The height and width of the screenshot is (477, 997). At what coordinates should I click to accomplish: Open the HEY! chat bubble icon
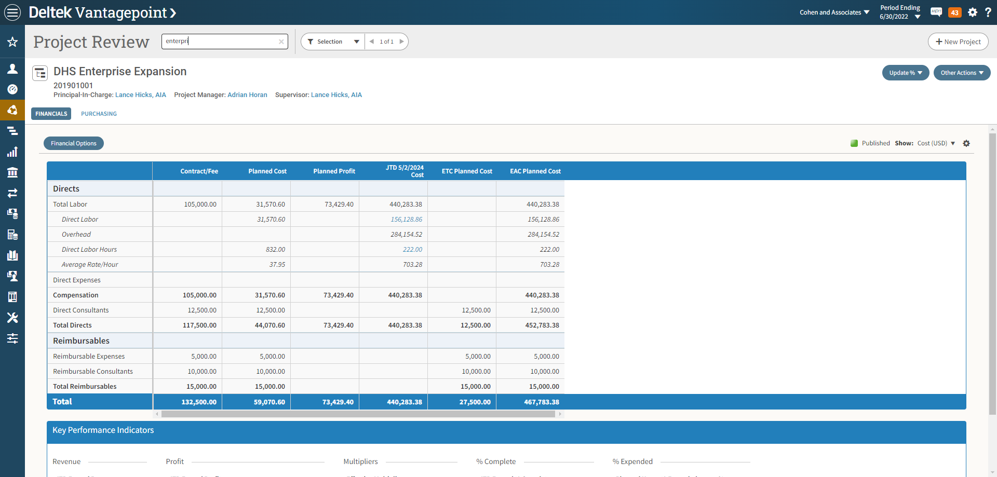[x=936, y=12]
